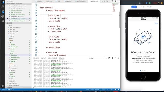Place cursor on '<ion-slides pager>' line
164x92 pixels.
tap(56, 10)
